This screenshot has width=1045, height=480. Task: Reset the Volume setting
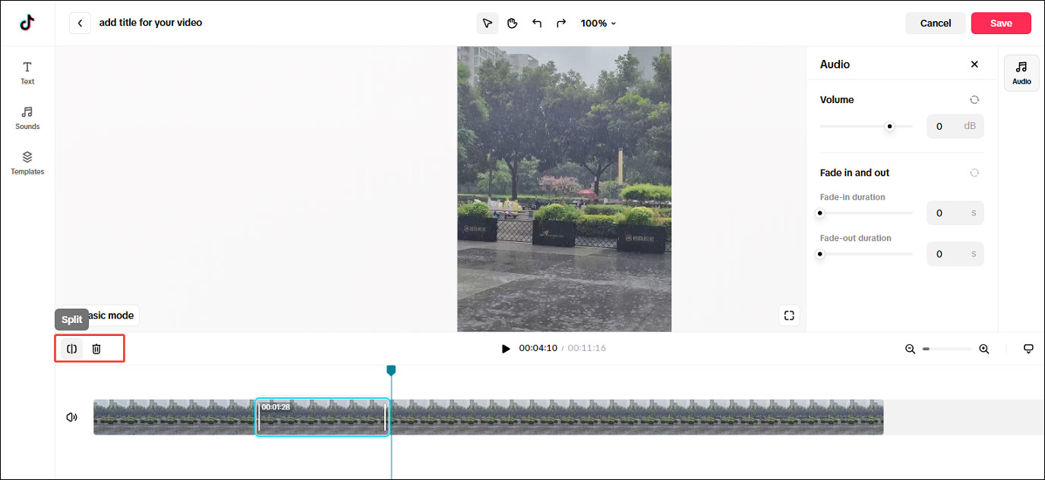(974, 100)
